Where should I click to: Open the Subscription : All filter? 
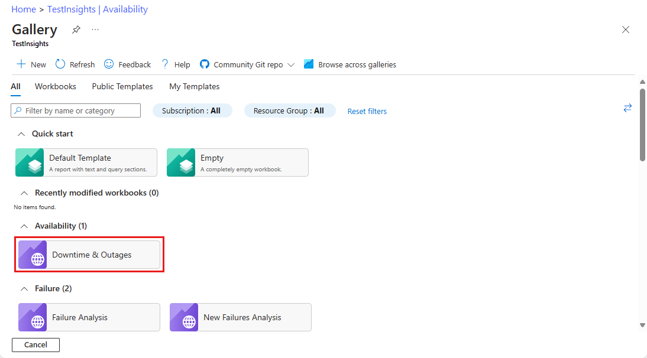pyautogui.click(x=192, y=110)
